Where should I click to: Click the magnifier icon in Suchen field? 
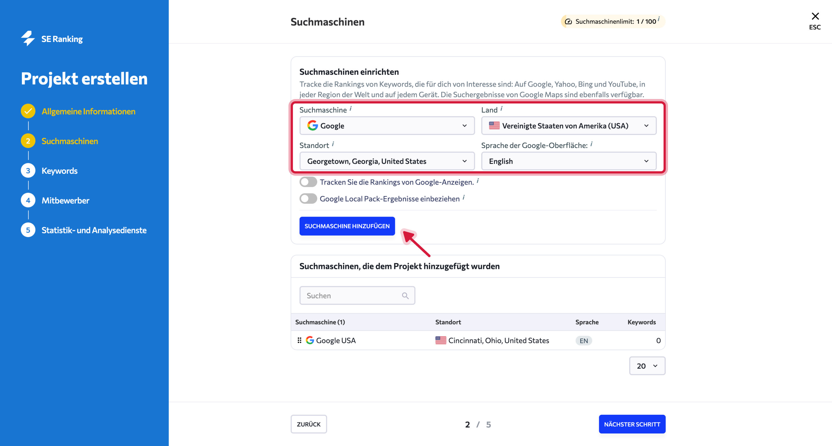[x=405, y=296]
